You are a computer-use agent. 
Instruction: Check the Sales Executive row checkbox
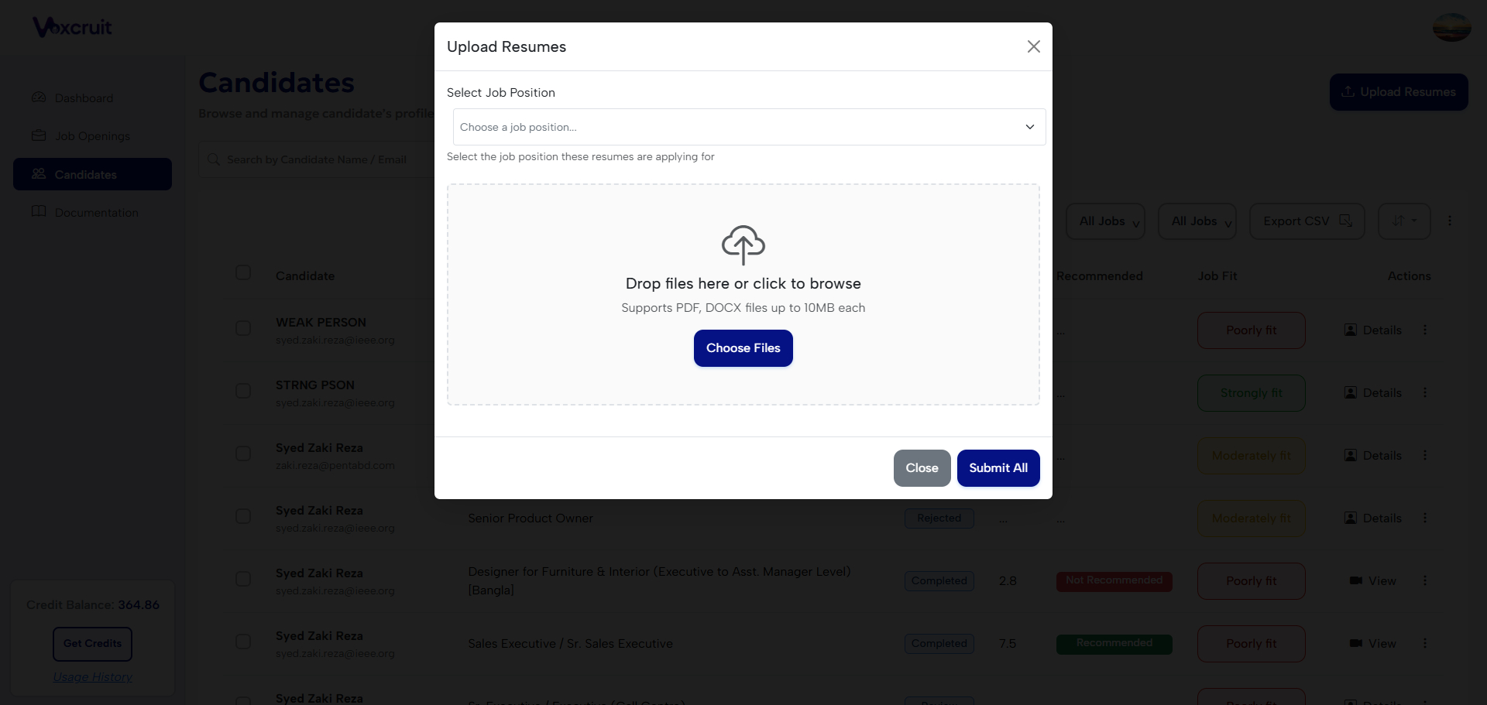pyautogui.click(x=243, y=642)
